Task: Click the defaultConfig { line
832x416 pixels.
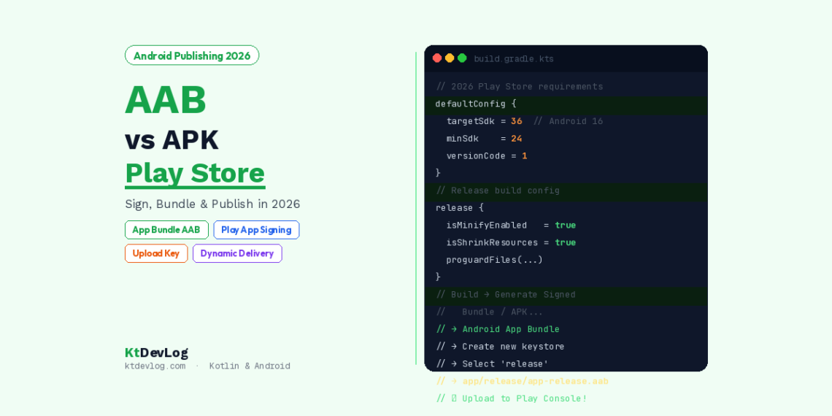Action: coord(476,104)
